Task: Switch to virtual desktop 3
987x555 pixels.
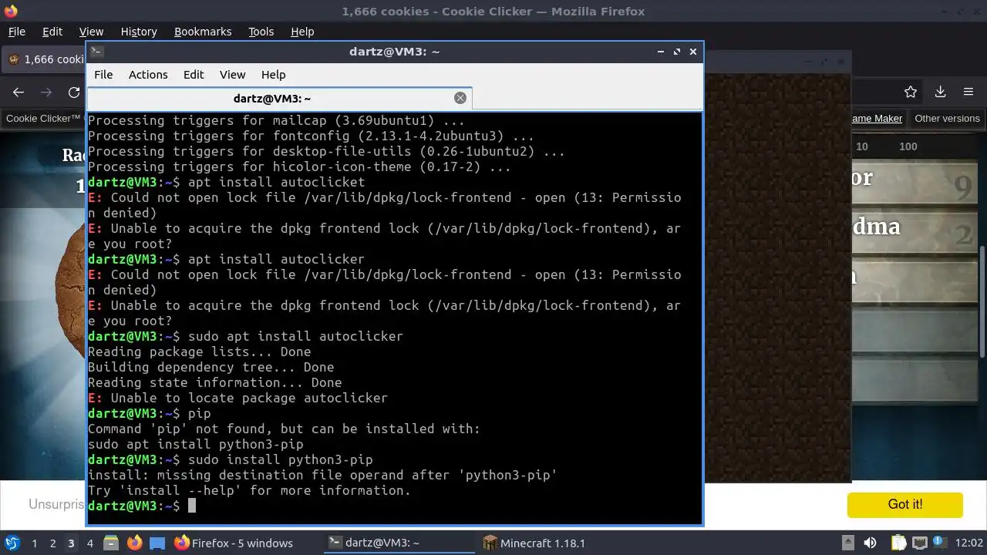Action: (x=71, y=543)
